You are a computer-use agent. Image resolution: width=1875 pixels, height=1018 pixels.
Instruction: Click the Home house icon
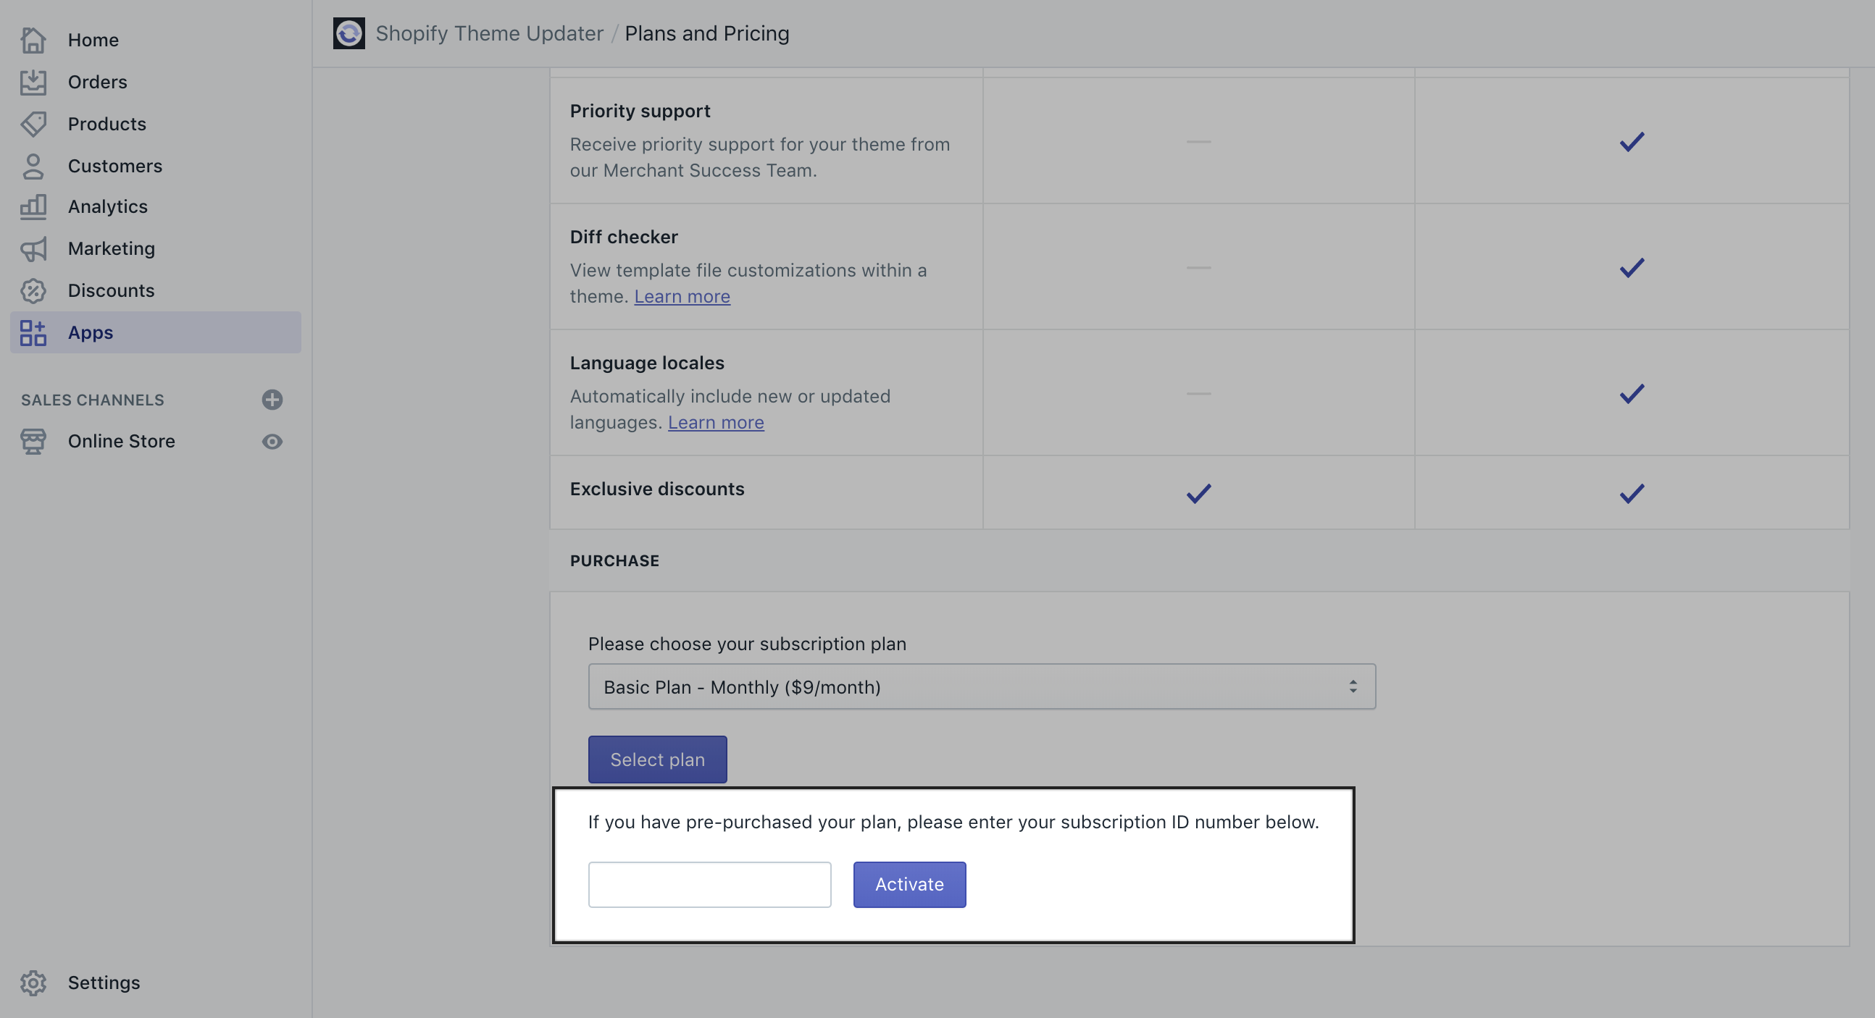[33, 40]
